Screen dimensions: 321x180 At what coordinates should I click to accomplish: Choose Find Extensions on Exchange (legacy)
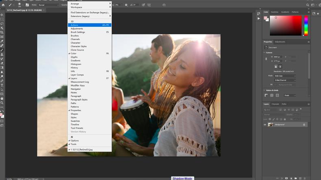90,13
